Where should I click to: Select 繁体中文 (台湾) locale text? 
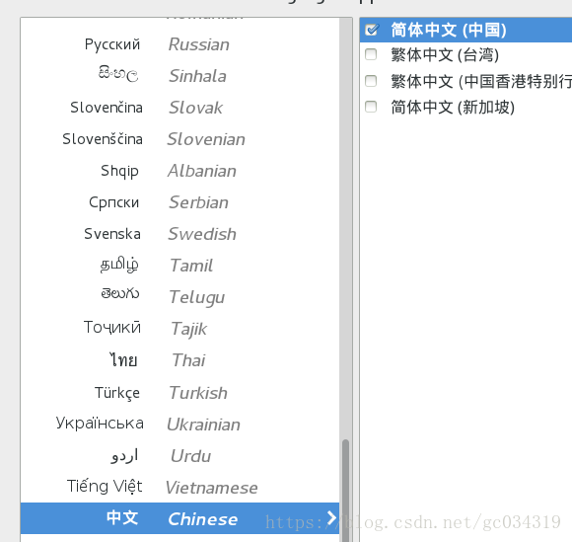point(445,54)
